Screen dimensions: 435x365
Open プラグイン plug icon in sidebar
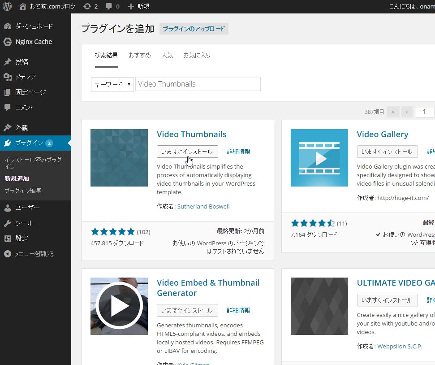8,143
